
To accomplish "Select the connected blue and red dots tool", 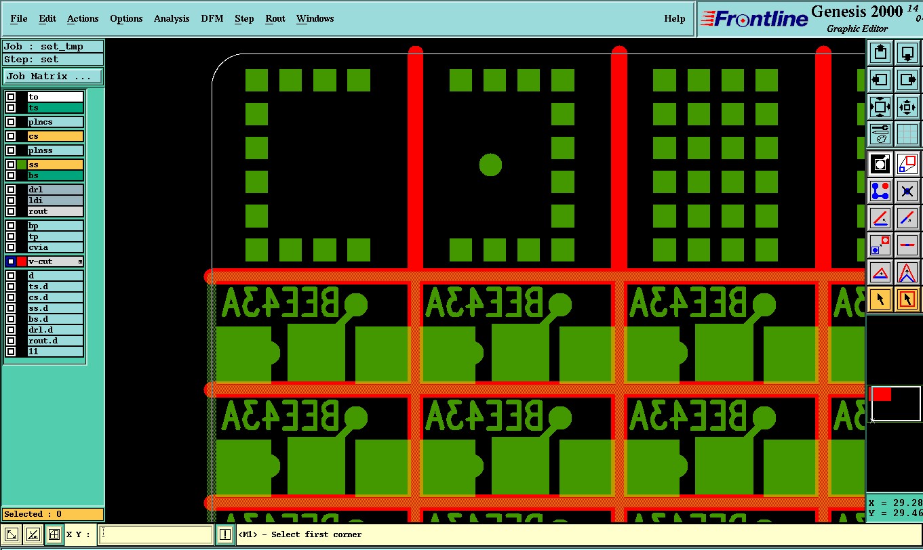I will point(880,191).
